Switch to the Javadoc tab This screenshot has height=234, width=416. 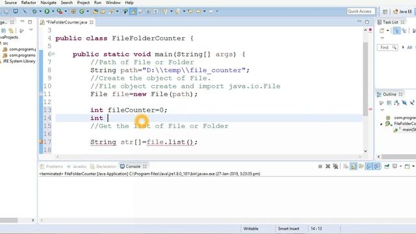77,166
